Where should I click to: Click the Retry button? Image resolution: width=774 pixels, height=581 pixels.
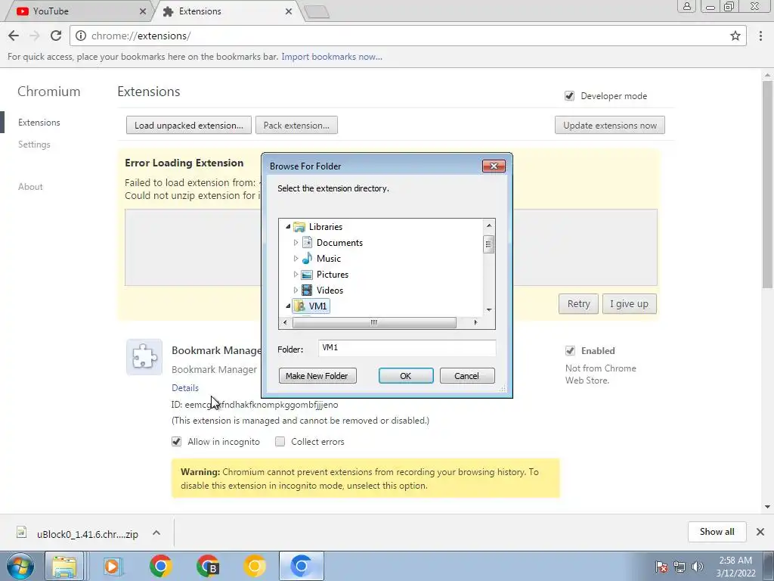[x=578, y=304]
